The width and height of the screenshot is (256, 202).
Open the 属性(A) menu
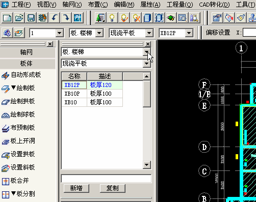150,5
